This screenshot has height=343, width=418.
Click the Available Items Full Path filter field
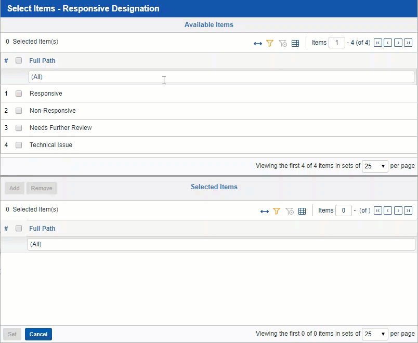click(221, 77)
